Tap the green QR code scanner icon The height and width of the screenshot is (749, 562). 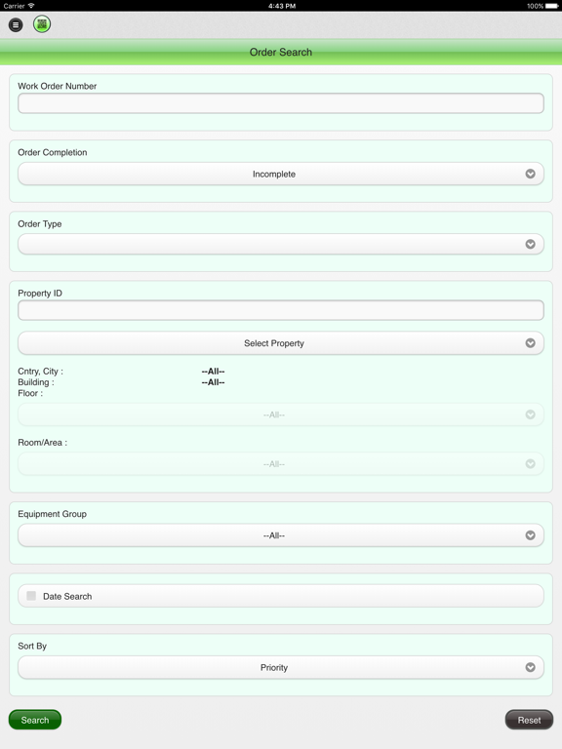[42, 23]
